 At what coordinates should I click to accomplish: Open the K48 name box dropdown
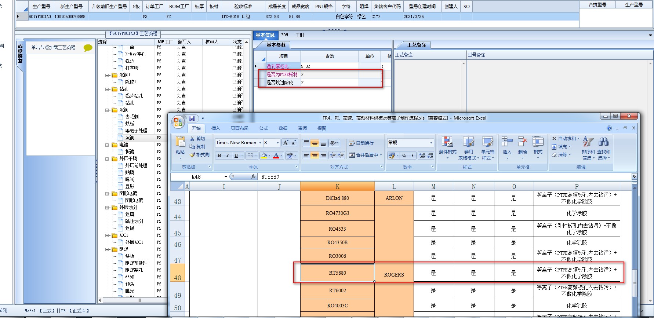(x=226, y=177)
